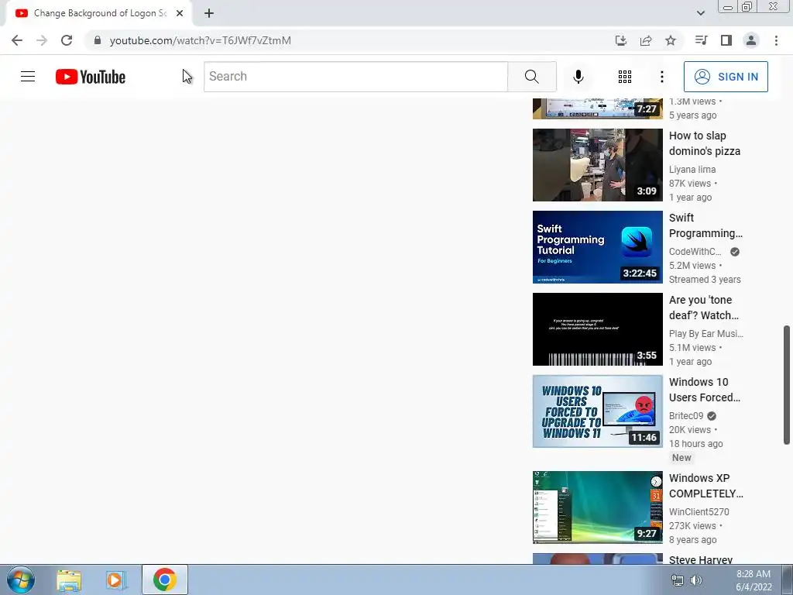Go to YouTube home via logo
Image resolution: width=793 pixels, height=595 pixels.
tap(91, 77)
